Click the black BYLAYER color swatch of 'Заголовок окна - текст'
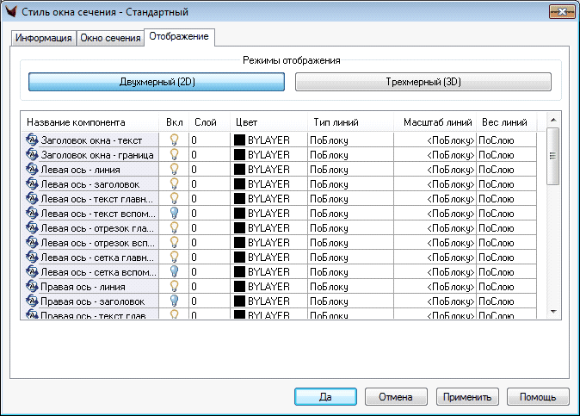 tap(239, 140)
